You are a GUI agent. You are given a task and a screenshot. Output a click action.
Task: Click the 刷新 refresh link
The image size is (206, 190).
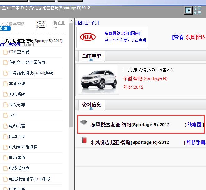pyautogui.click(x=29, y=45)
